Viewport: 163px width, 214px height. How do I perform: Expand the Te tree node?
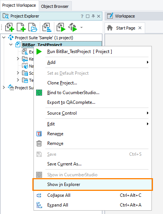click(18, 80)
